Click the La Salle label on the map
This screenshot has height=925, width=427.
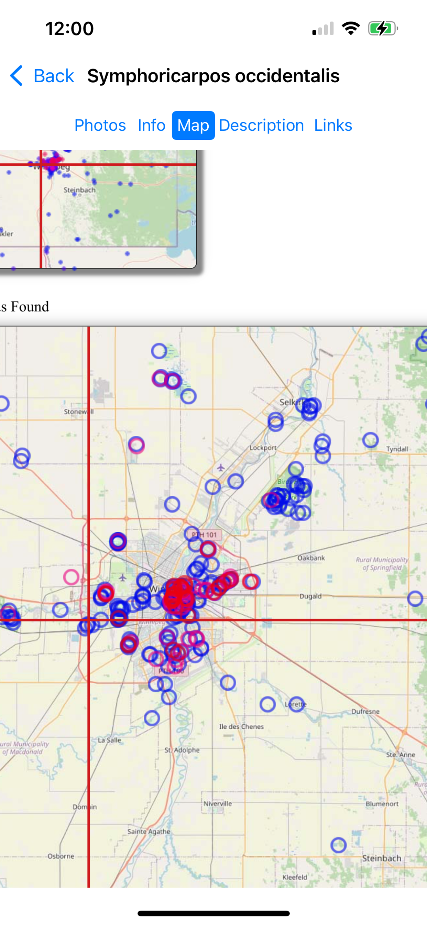(x=109, y=740)
